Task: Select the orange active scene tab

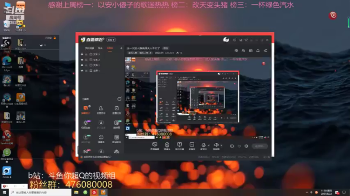Action: 110,48
